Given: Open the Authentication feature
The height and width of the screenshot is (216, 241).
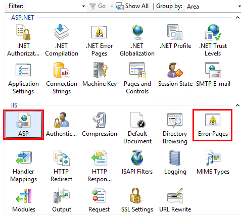Looking at the screenshot, I should (x=62, y=125).
